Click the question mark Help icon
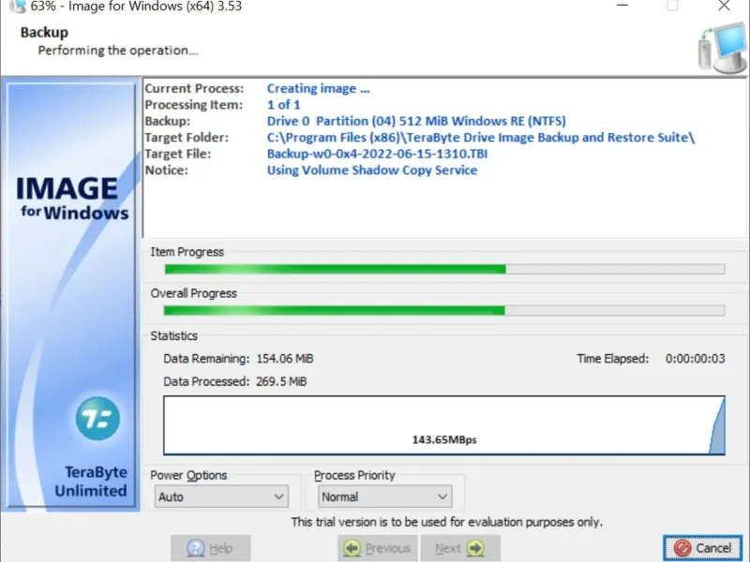This screenshot has width=750, height=562. [x=196, y=548]
